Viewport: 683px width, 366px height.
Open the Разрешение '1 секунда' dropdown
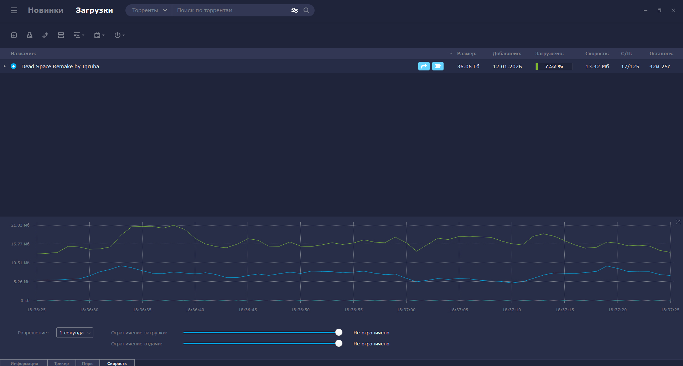tap(75, 333)
